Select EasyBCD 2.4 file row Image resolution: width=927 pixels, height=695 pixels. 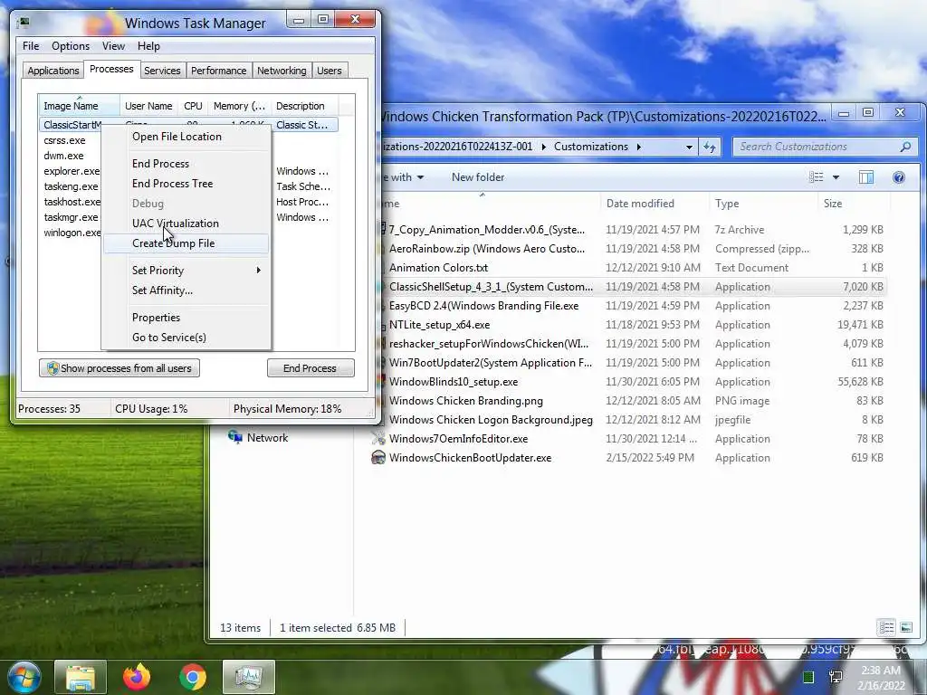pos(628,306)
